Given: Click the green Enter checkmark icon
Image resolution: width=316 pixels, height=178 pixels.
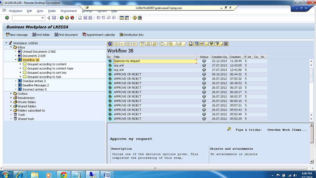Looking at the screenshot, I should (x=7, y=18).
